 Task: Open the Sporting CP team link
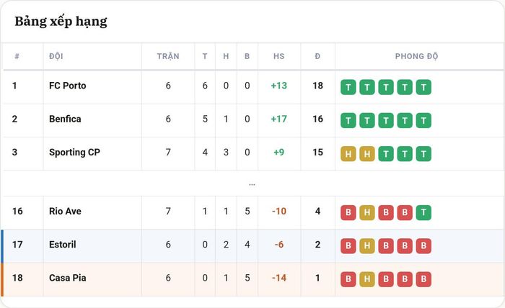point(74,153)
